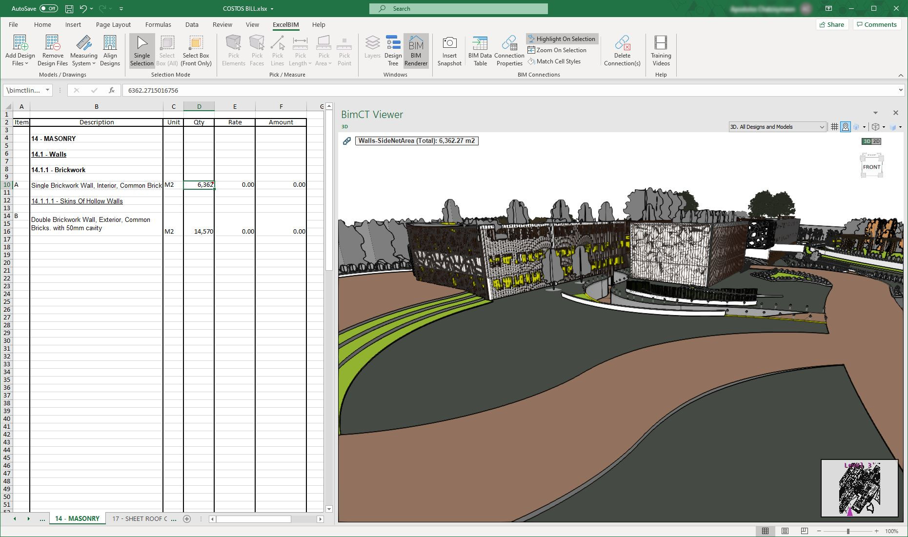Open the Undo history dropdown arrow
The width and height of the screenshot is (908, 537).
click(92, 9)
